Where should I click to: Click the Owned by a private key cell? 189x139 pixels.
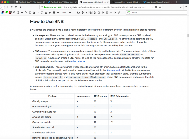tap(52, 112)
